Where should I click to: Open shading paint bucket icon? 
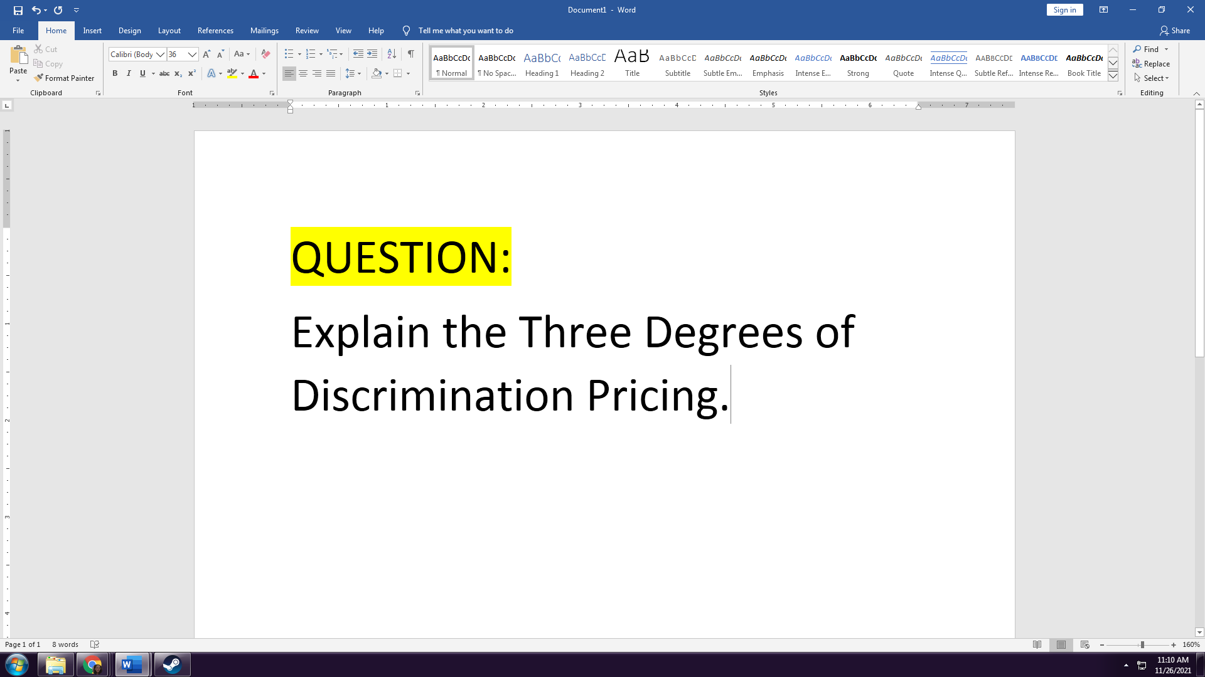pos(377,74)
